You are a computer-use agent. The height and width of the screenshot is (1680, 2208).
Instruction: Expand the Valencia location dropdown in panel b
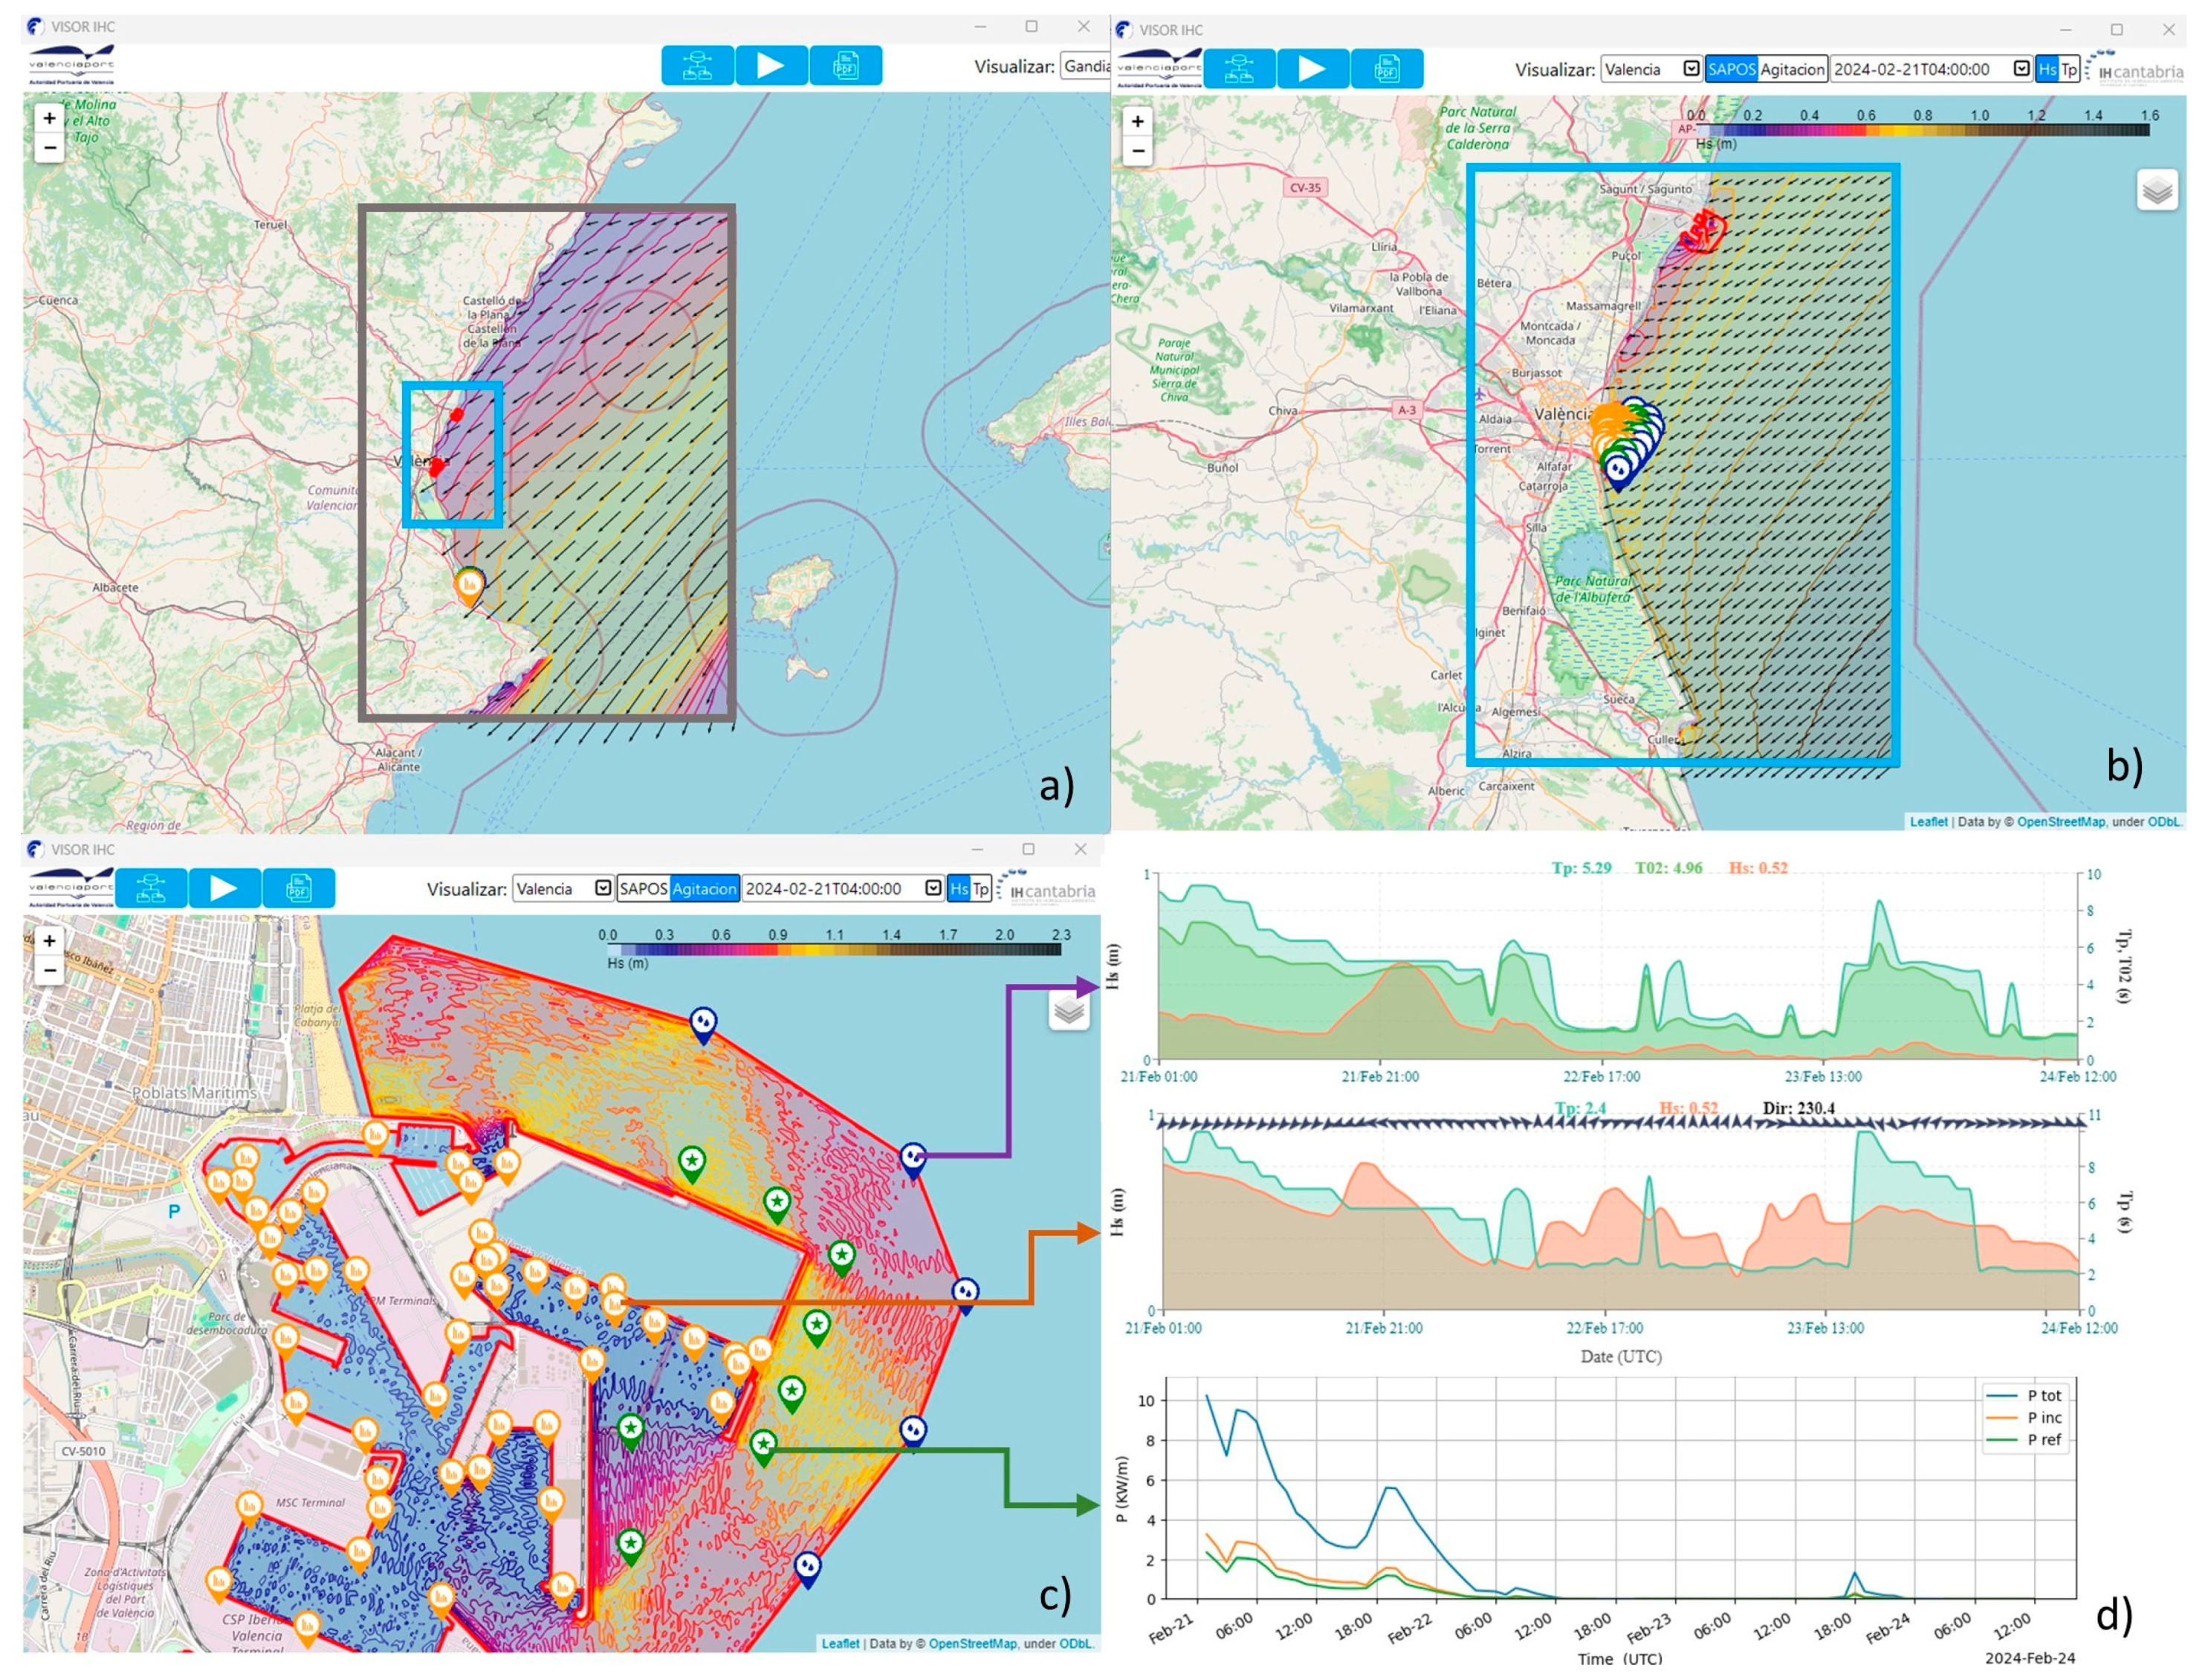[x=1690, y=69]
